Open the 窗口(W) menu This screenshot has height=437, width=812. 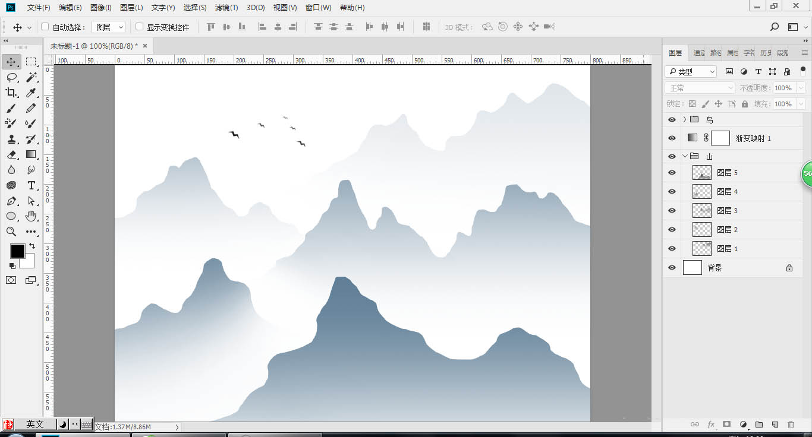pos(318,8)
